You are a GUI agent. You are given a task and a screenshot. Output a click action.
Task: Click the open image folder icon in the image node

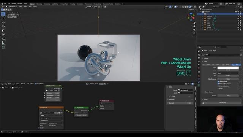point(60,113)
